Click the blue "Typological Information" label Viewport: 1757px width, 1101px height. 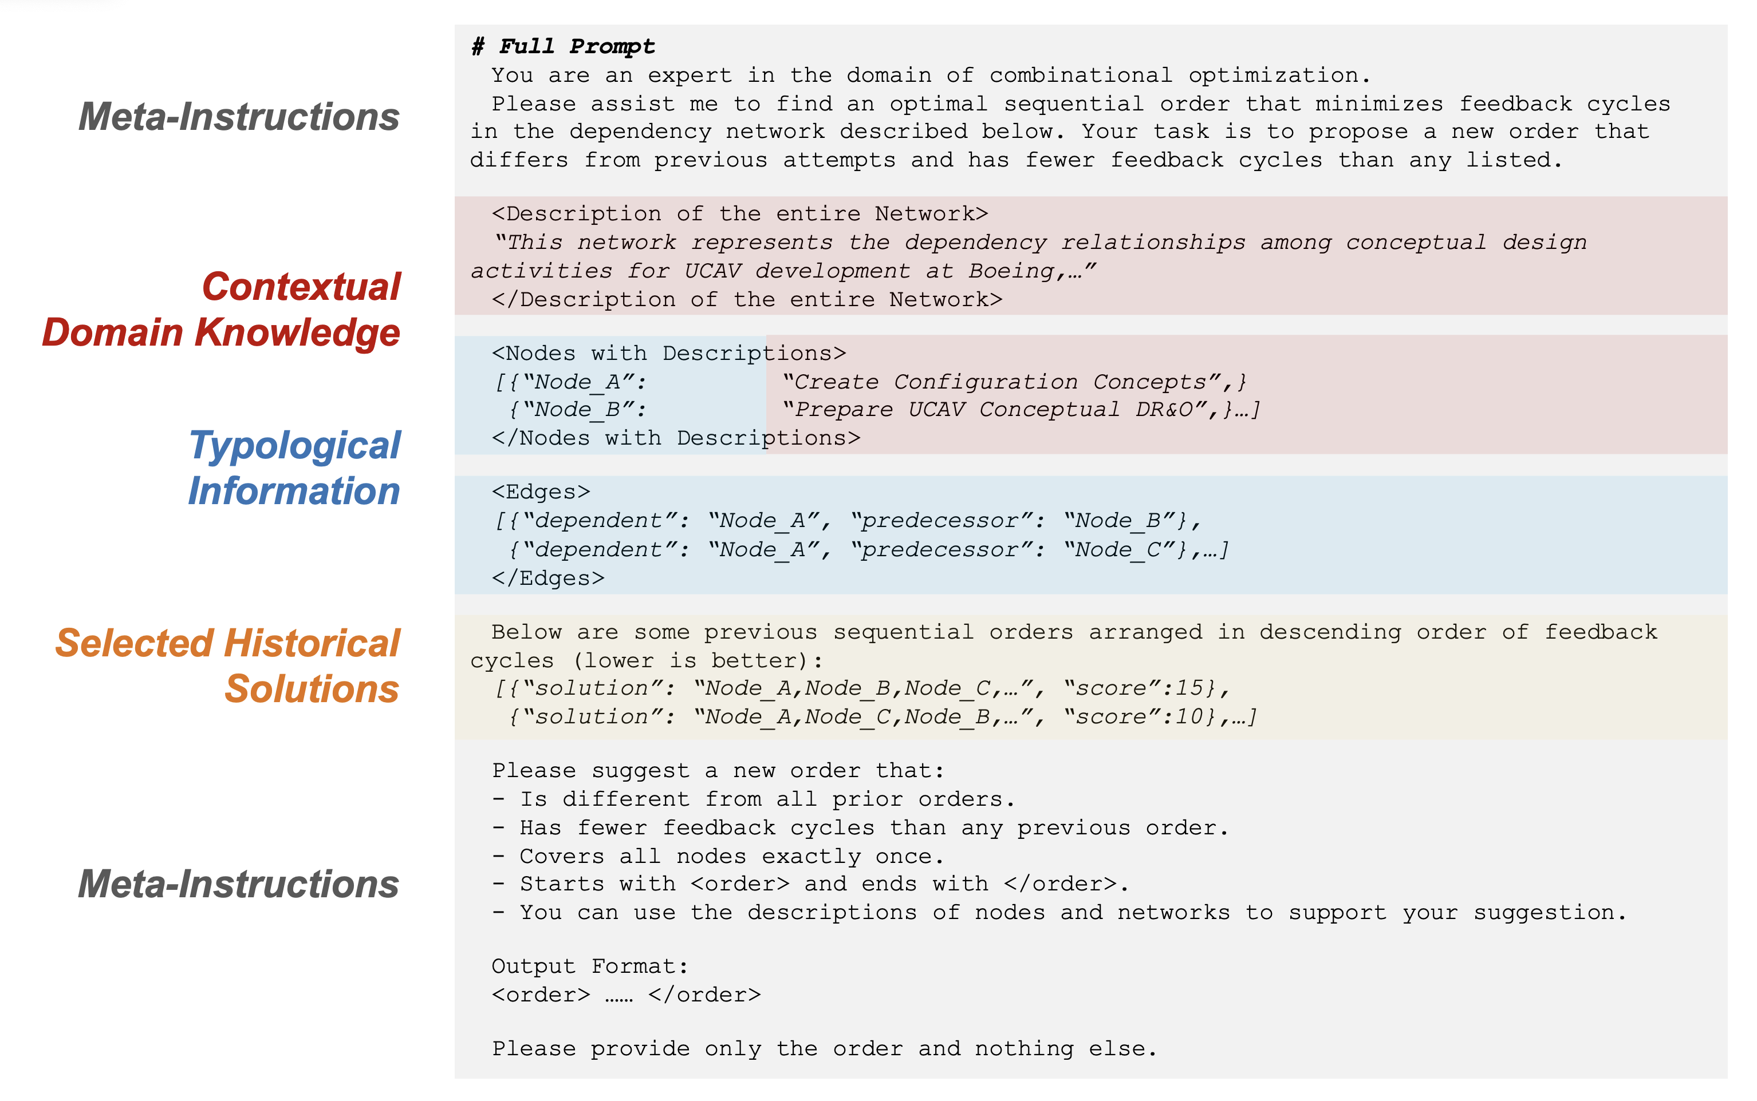(294, 468)
